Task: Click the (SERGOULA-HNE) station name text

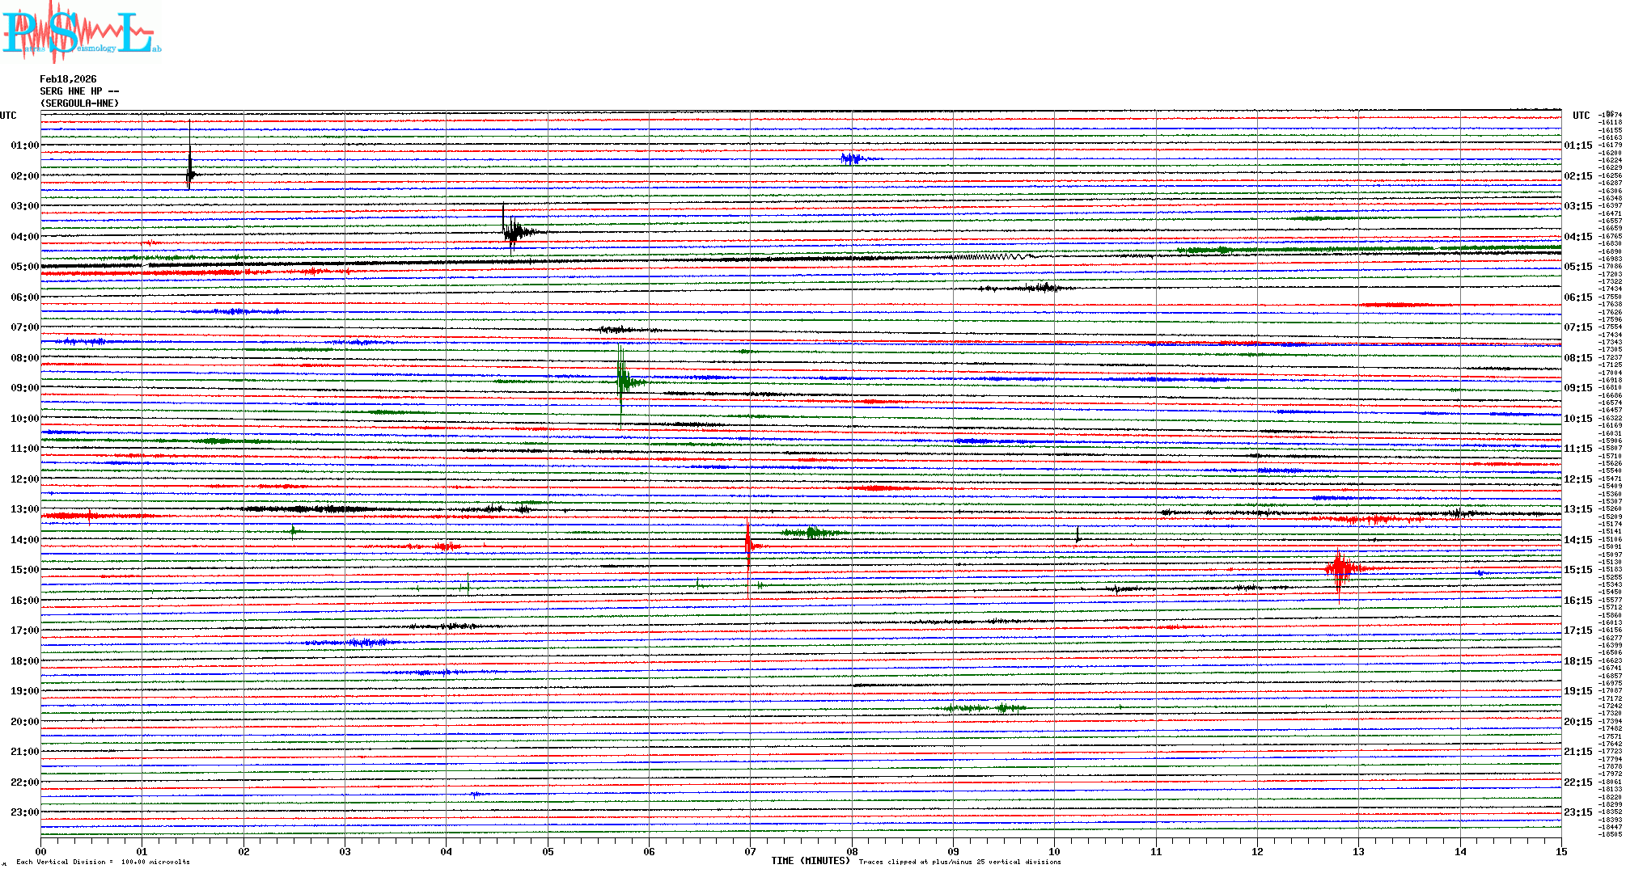Action: (79, 103)
